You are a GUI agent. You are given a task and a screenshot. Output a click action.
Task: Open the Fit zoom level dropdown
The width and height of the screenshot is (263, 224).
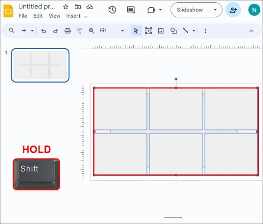(112, 30)
